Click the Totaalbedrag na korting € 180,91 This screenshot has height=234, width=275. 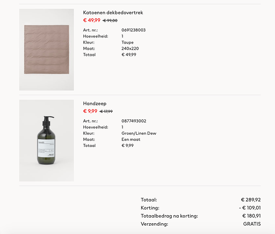click(252, 216)
